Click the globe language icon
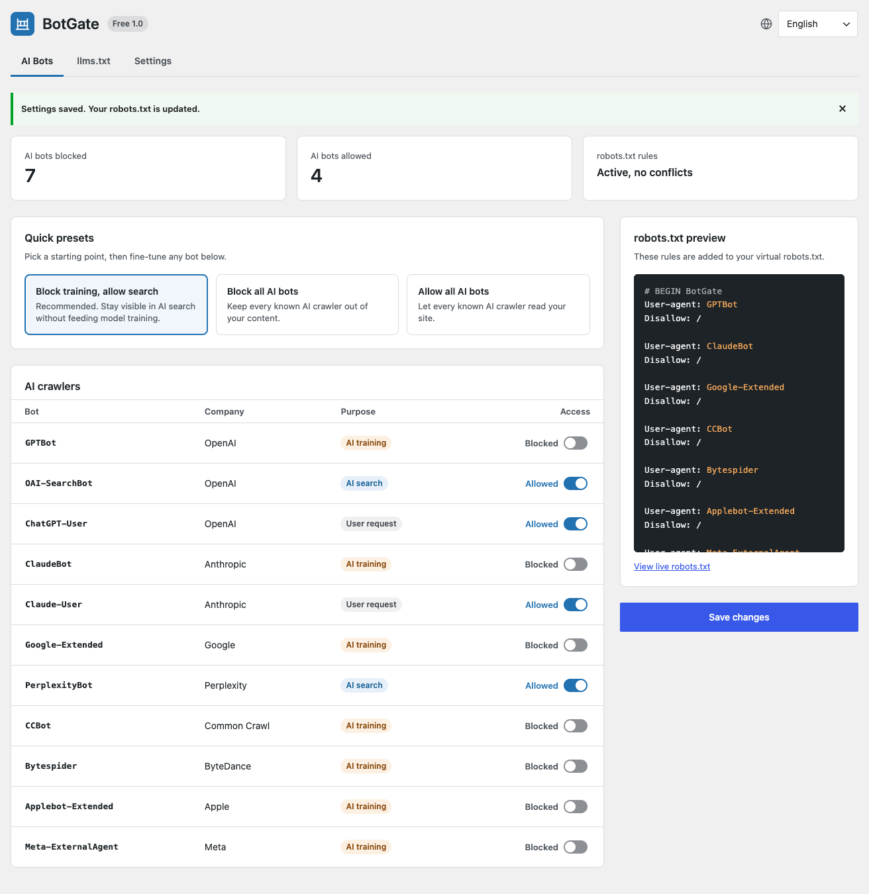Screen dimensions: 869x894 pos(766,24)
